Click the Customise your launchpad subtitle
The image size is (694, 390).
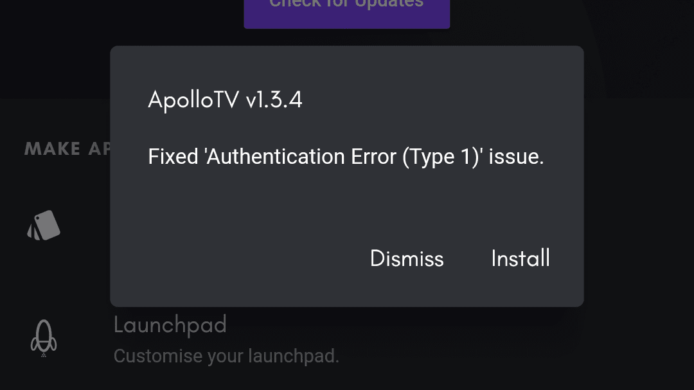[x=226, y=356]
